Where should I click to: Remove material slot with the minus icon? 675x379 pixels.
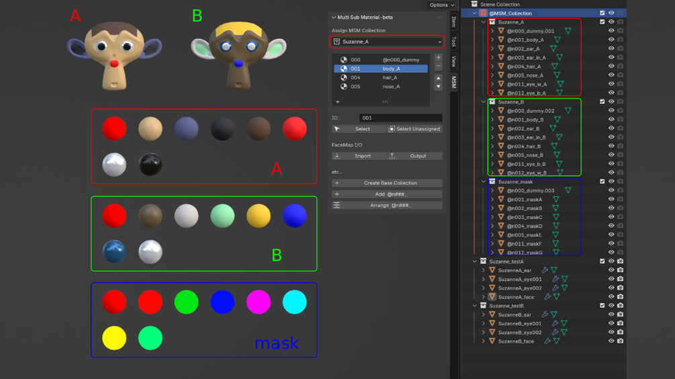pos(438,66)
